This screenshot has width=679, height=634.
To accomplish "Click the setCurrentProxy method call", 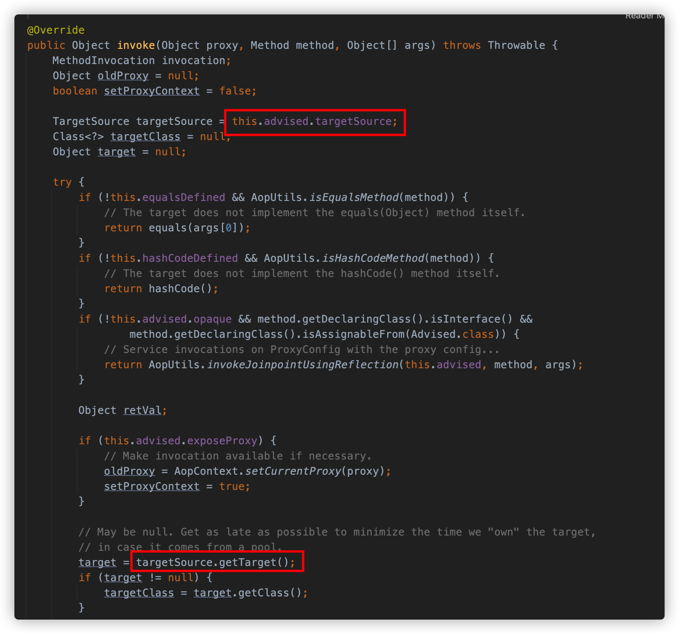I will tap(293, 471).
